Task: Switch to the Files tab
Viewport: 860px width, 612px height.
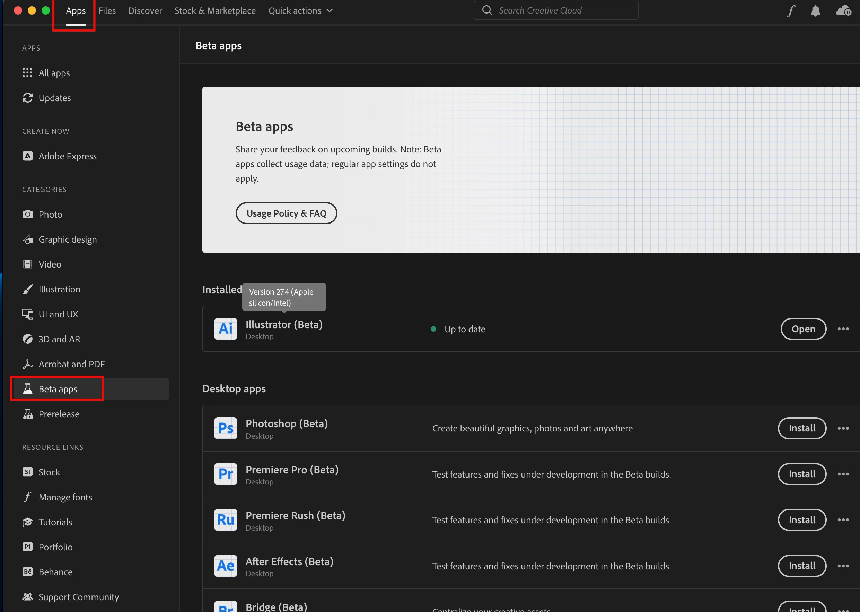Action: tap(107, 10)
